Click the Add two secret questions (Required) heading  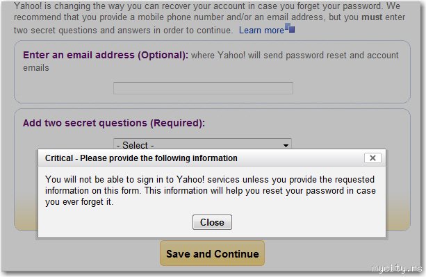click(113, 123)
